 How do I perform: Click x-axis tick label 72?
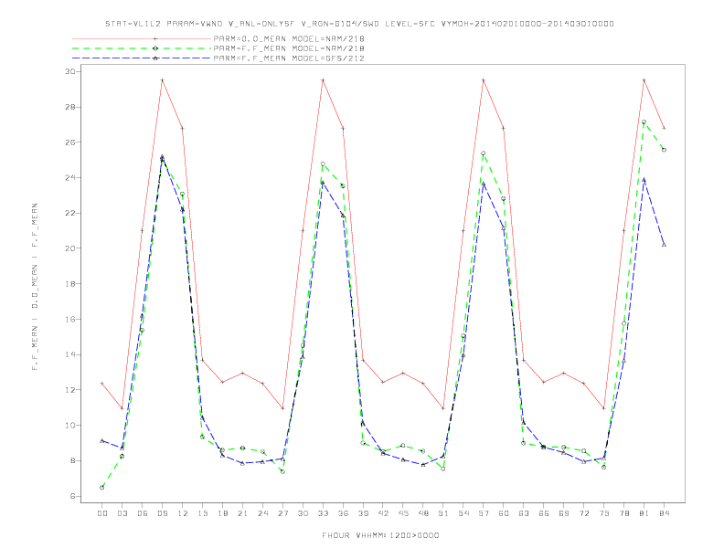point(583,513)
